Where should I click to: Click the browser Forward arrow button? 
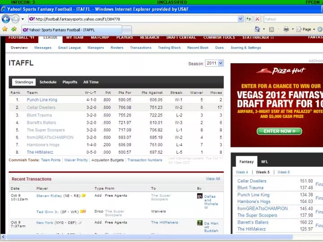[x=15, y=19]
